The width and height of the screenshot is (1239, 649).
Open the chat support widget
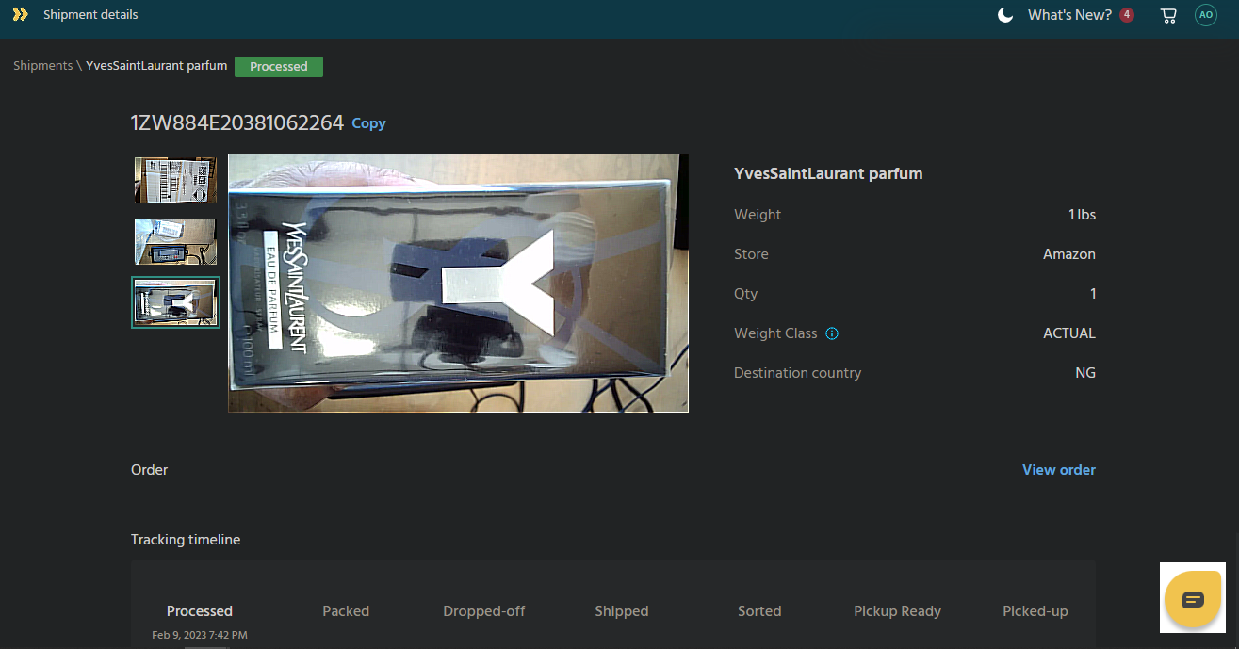1193,598
